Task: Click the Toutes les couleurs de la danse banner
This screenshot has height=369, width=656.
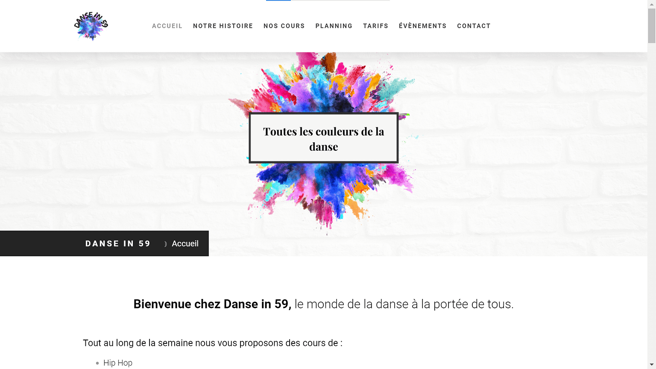Action: tap(323, 138)
